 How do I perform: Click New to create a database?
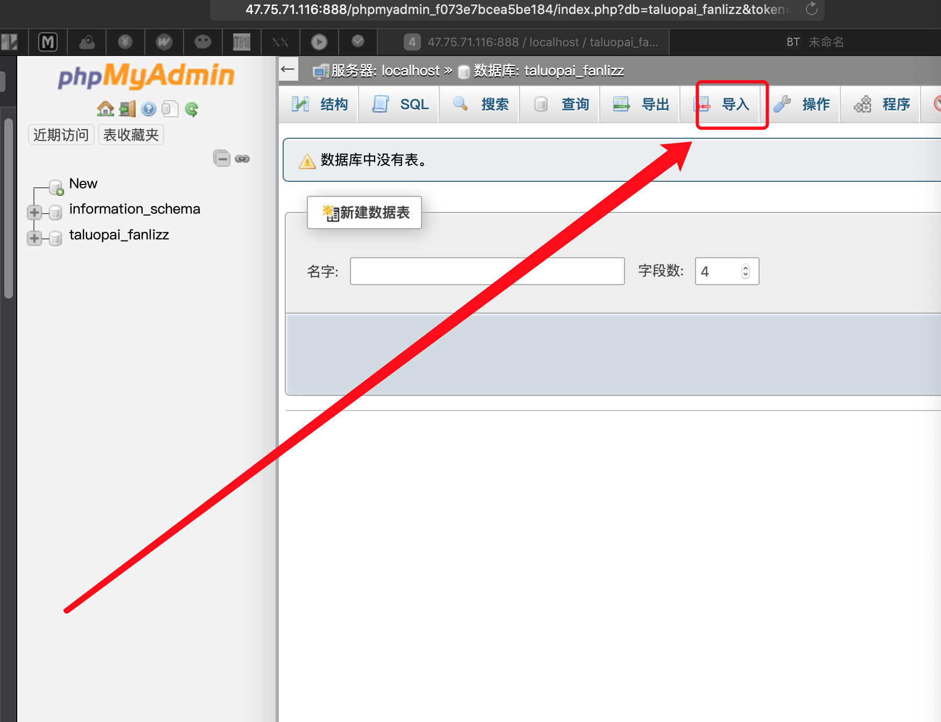click(83, 184)
